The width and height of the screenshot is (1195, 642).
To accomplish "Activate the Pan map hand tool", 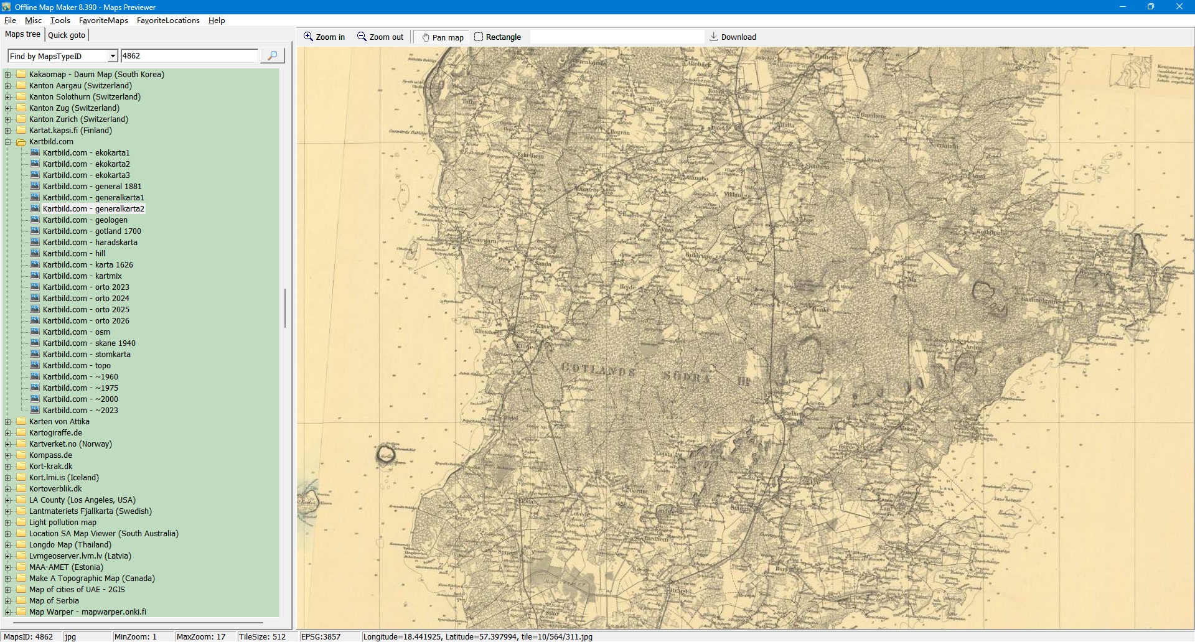I will click(443, 37).
